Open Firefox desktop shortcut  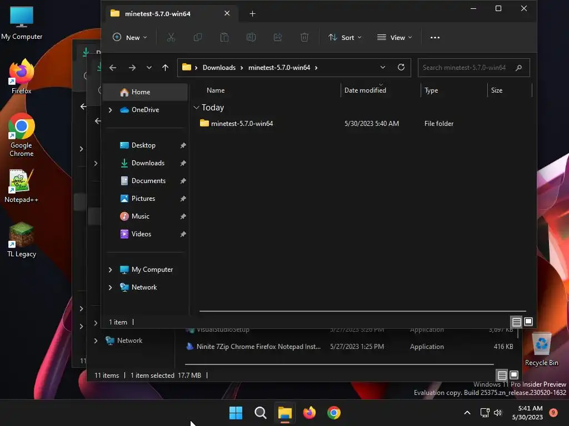(22, 77)
